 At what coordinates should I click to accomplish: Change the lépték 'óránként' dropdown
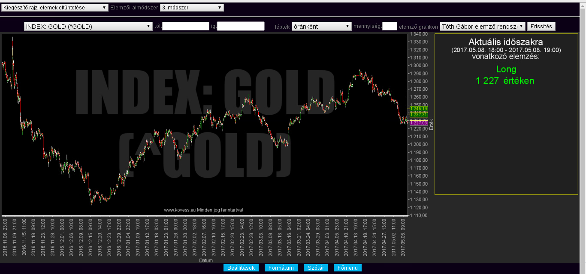321,27
